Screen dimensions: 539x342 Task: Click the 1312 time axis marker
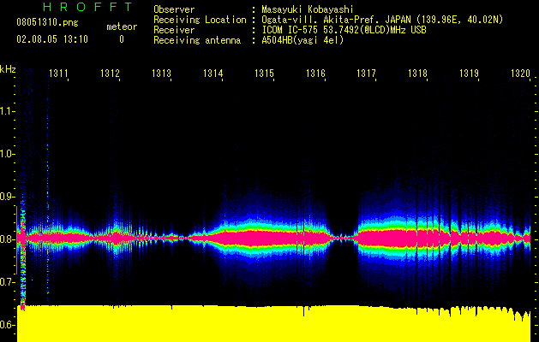click(110, 74)
